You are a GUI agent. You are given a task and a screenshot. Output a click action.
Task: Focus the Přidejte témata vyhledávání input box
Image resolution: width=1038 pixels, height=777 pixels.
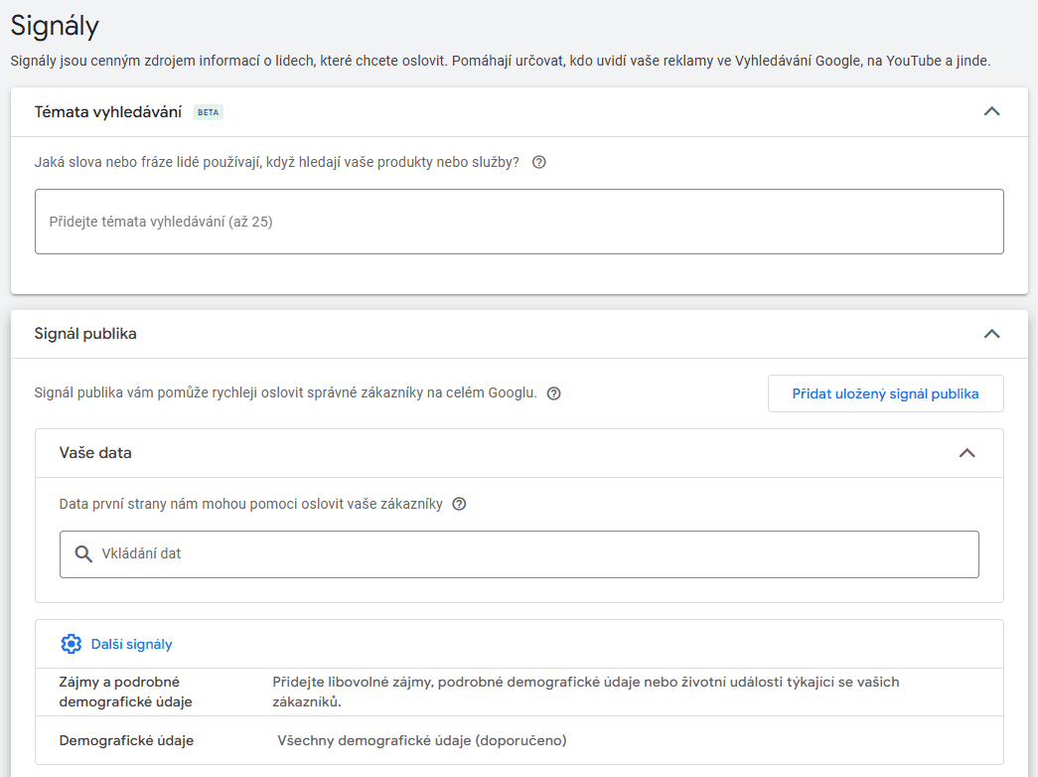(x=519, y=222)
